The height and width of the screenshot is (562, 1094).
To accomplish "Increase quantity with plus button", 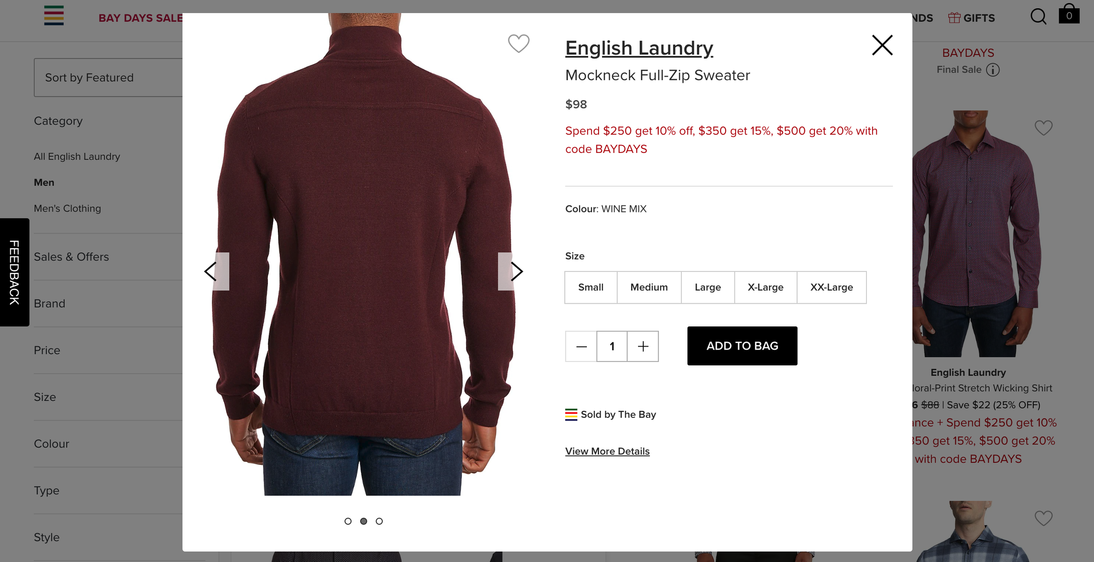I will 643,346.
